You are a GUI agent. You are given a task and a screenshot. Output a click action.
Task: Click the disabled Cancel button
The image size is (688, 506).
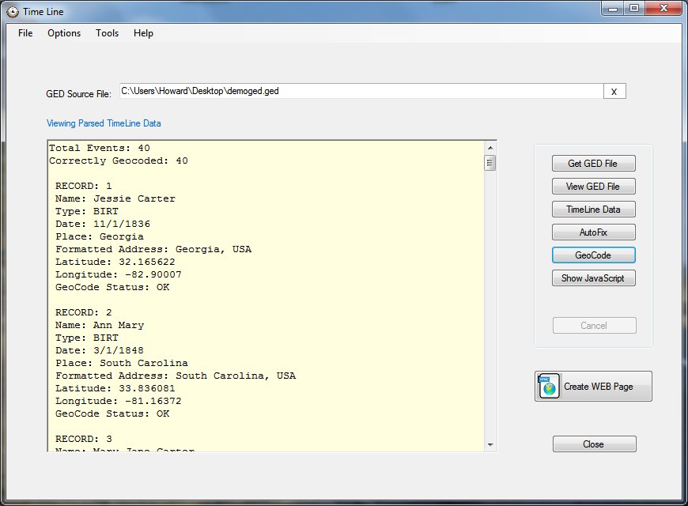pos(594,325)
